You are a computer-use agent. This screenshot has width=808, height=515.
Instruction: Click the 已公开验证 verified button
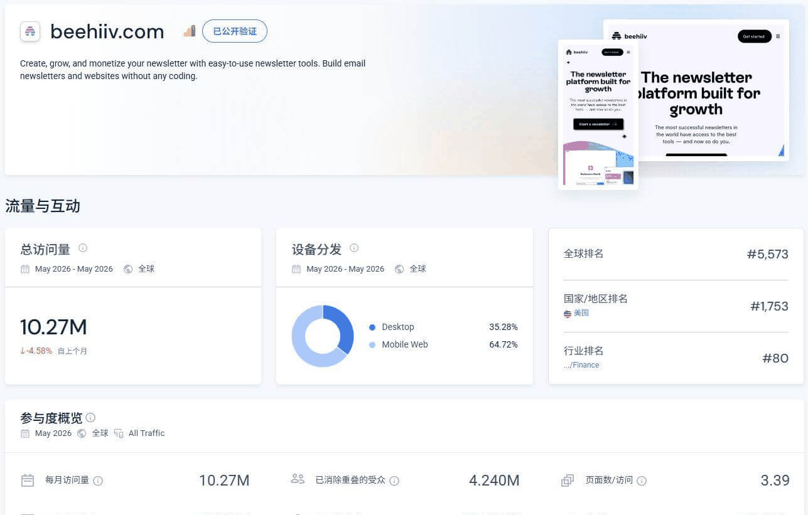(235, 31)
